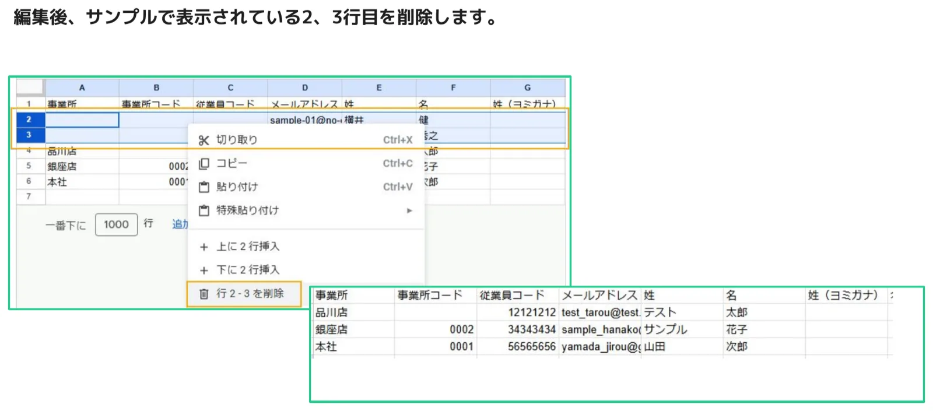
Task: Expand the 特殊貼り付け submenu arrow
Action: 409,210
